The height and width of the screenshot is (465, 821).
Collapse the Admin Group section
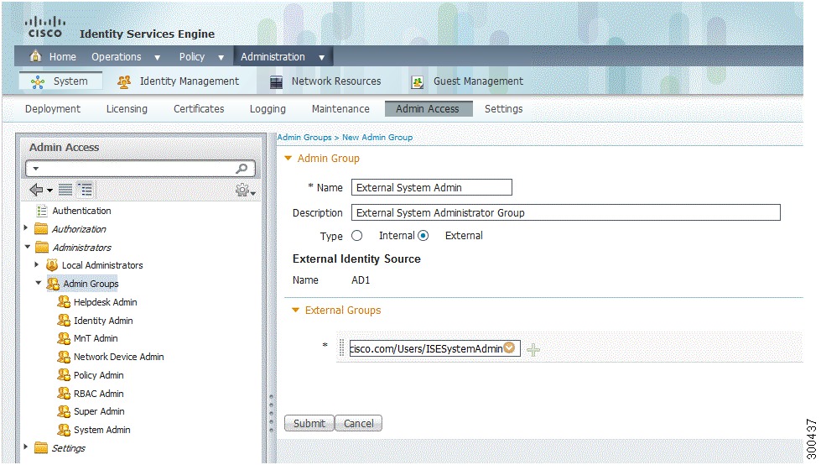[x=288, y=158]
